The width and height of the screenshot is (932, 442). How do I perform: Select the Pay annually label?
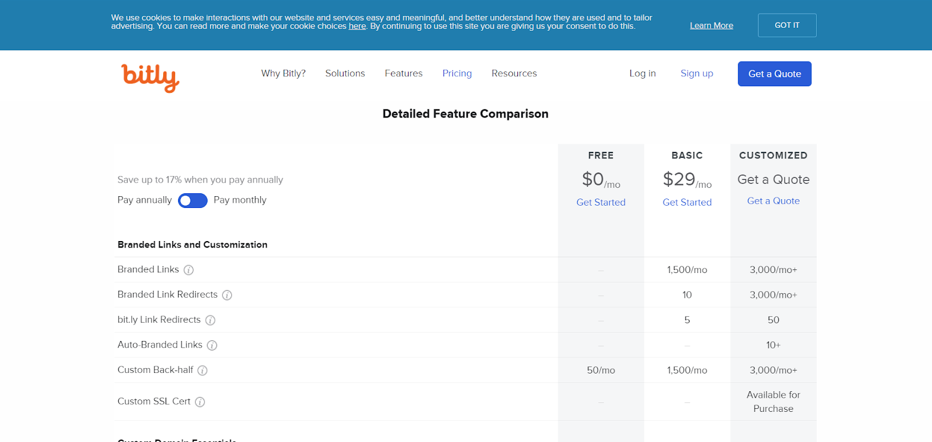[x=145, y=200]
